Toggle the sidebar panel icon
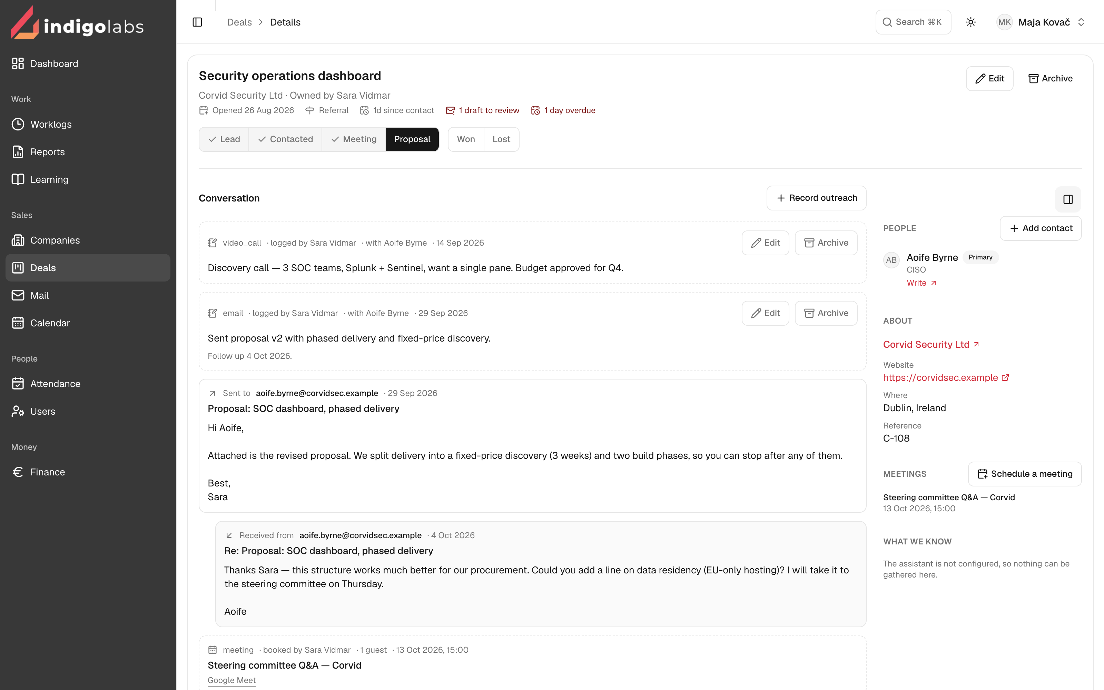The width and height of the screenshot is (1104, 690). pos(197,22)
